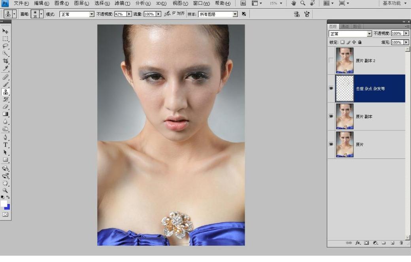Open the brush preset picker dropdown
This screenshot has width=411, height=262.
tap(41, 14)
